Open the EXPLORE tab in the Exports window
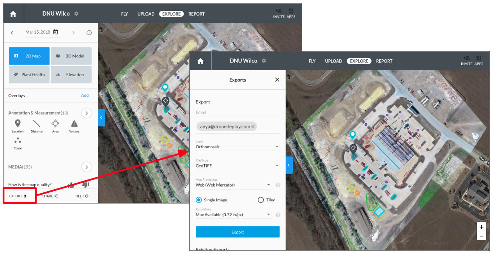The height and width of the screenshot is (256, 496). [x=359, y=61]
